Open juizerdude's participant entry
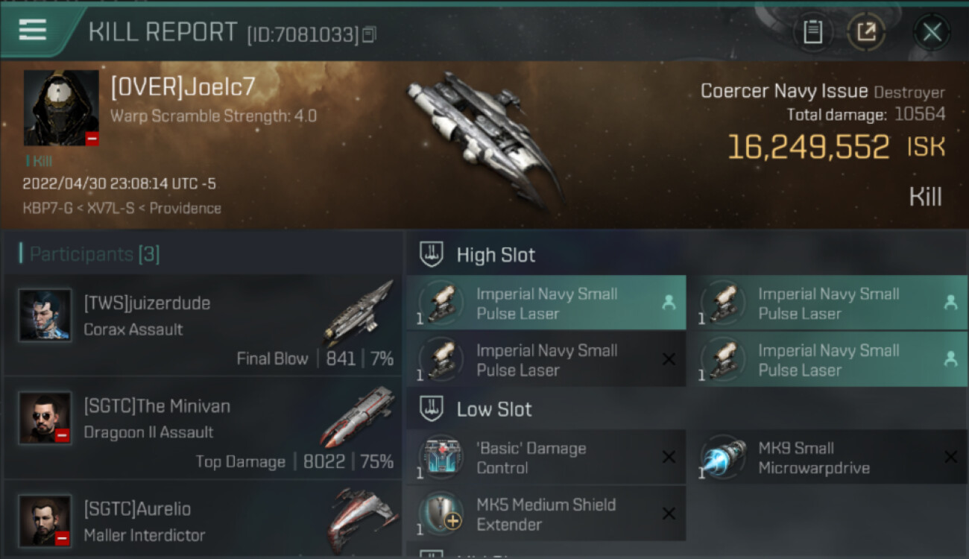969x559 pixels. tap(203, 325)
